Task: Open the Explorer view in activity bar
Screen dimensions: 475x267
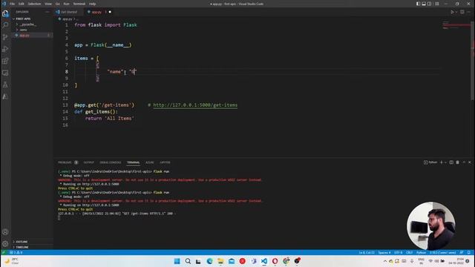Action: pyautogui.click(x=5, y=13)
